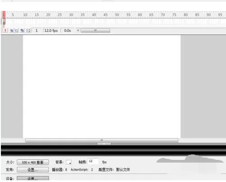The width and height of the screenshot is (226, 182).
Task: Open the 550 x 400 像素 size button
Action: click(32, 162)
